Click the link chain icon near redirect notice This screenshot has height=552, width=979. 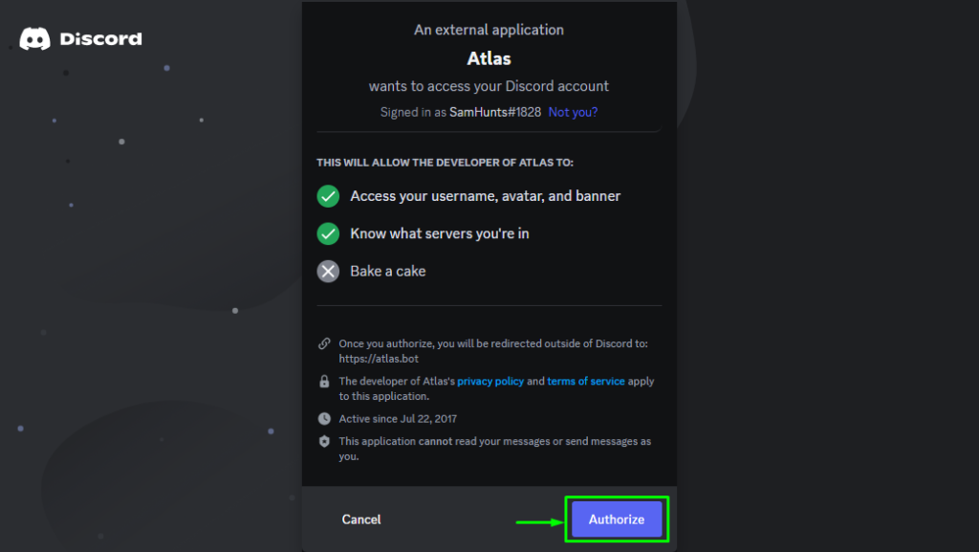point(324,343)
